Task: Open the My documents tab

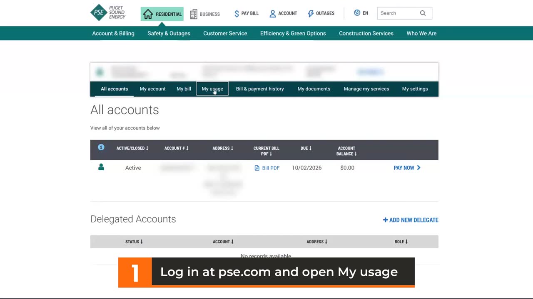Action: pyautogui.click(x=314, y=89)
